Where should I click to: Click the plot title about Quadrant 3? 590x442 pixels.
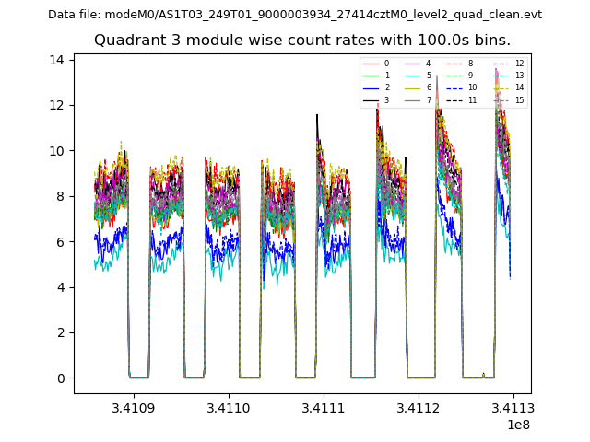(x=302, y=41)
